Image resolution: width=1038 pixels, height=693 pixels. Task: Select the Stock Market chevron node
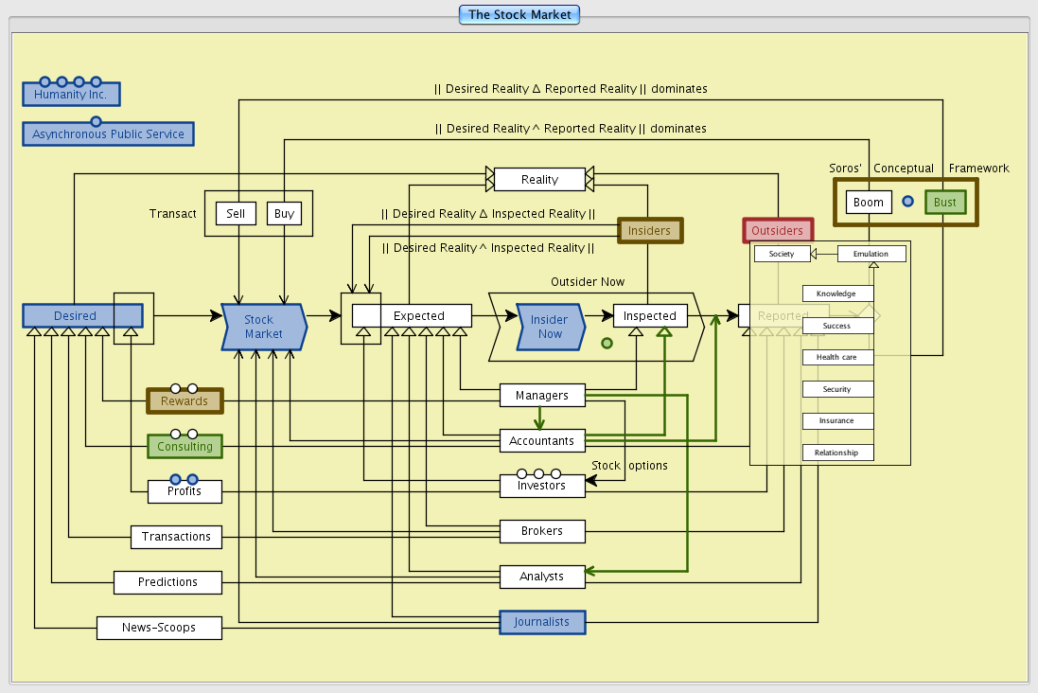[x=263, y=327]
